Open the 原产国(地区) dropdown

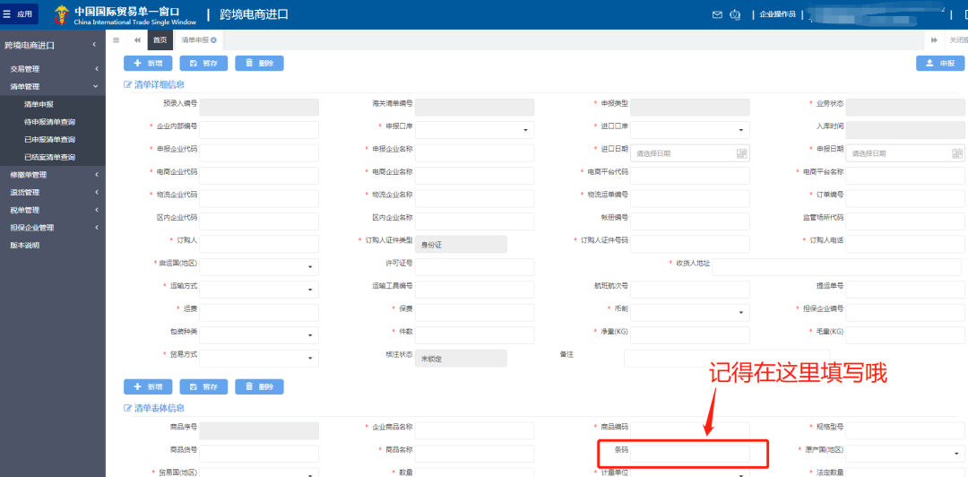pos(905,454)
